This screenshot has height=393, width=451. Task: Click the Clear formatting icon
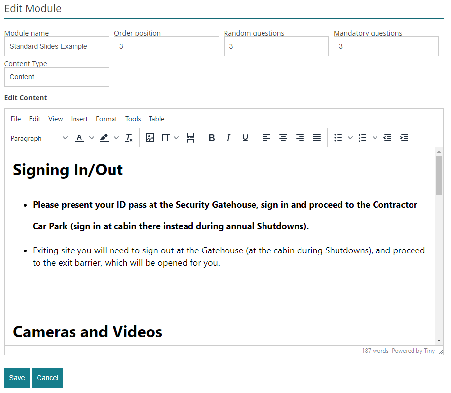pos(129,138)
